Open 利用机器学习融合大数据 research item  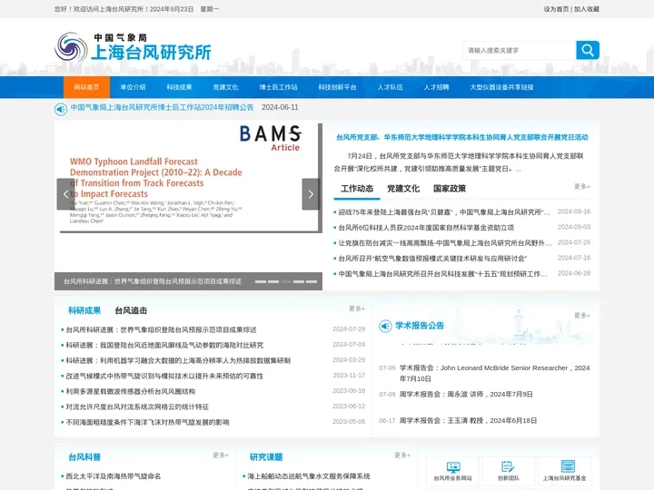(x=178, y=360)
